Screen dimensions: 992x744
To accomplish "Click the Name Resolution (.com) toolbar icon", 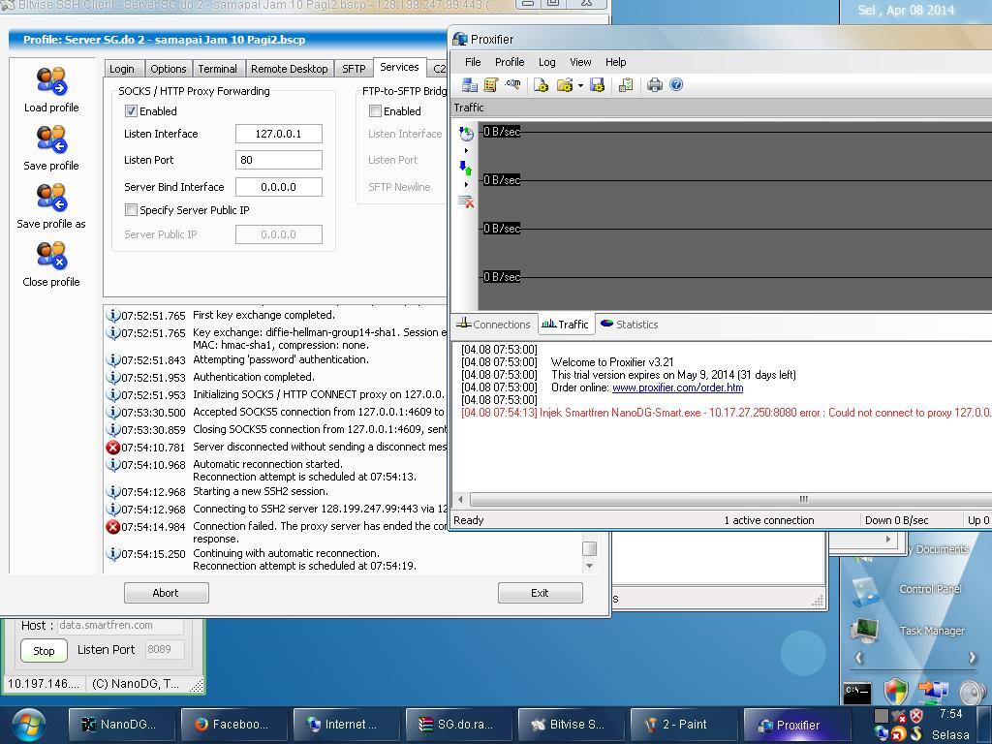I will [513, 85].
